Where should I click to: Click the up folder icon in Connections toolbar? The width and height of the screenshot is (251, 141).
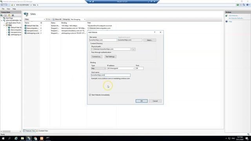(9, 15)
